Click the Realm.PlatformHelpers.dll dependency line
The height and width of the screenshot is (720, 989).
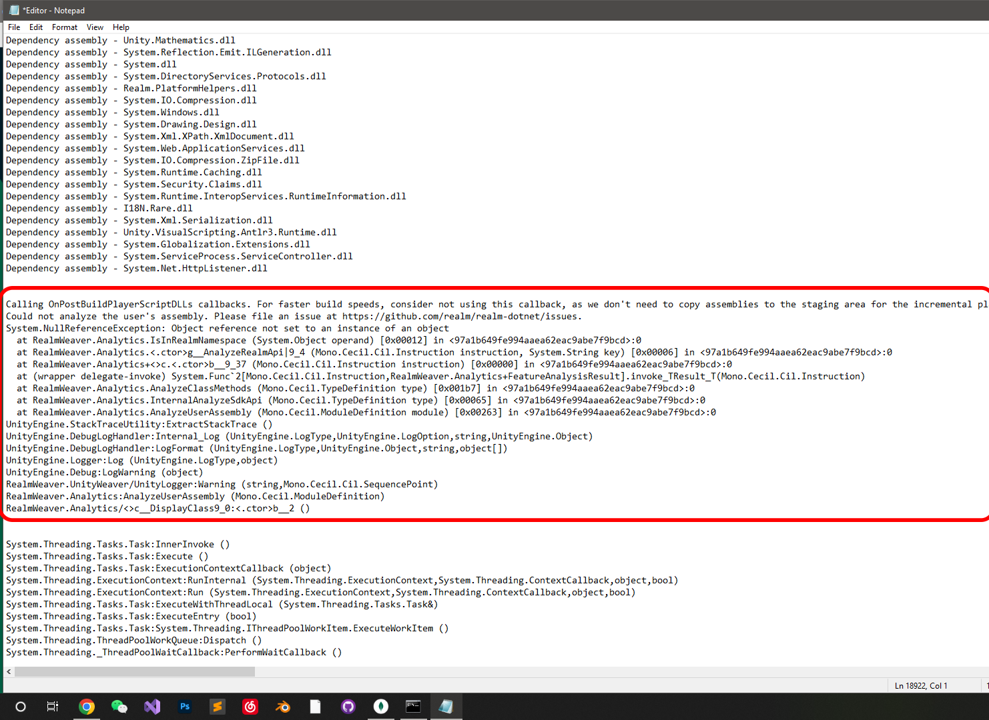(131, 89)
